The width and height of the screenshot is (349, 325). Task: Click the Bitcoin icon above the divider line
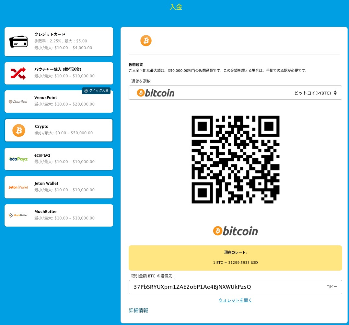tap(146, 41)
